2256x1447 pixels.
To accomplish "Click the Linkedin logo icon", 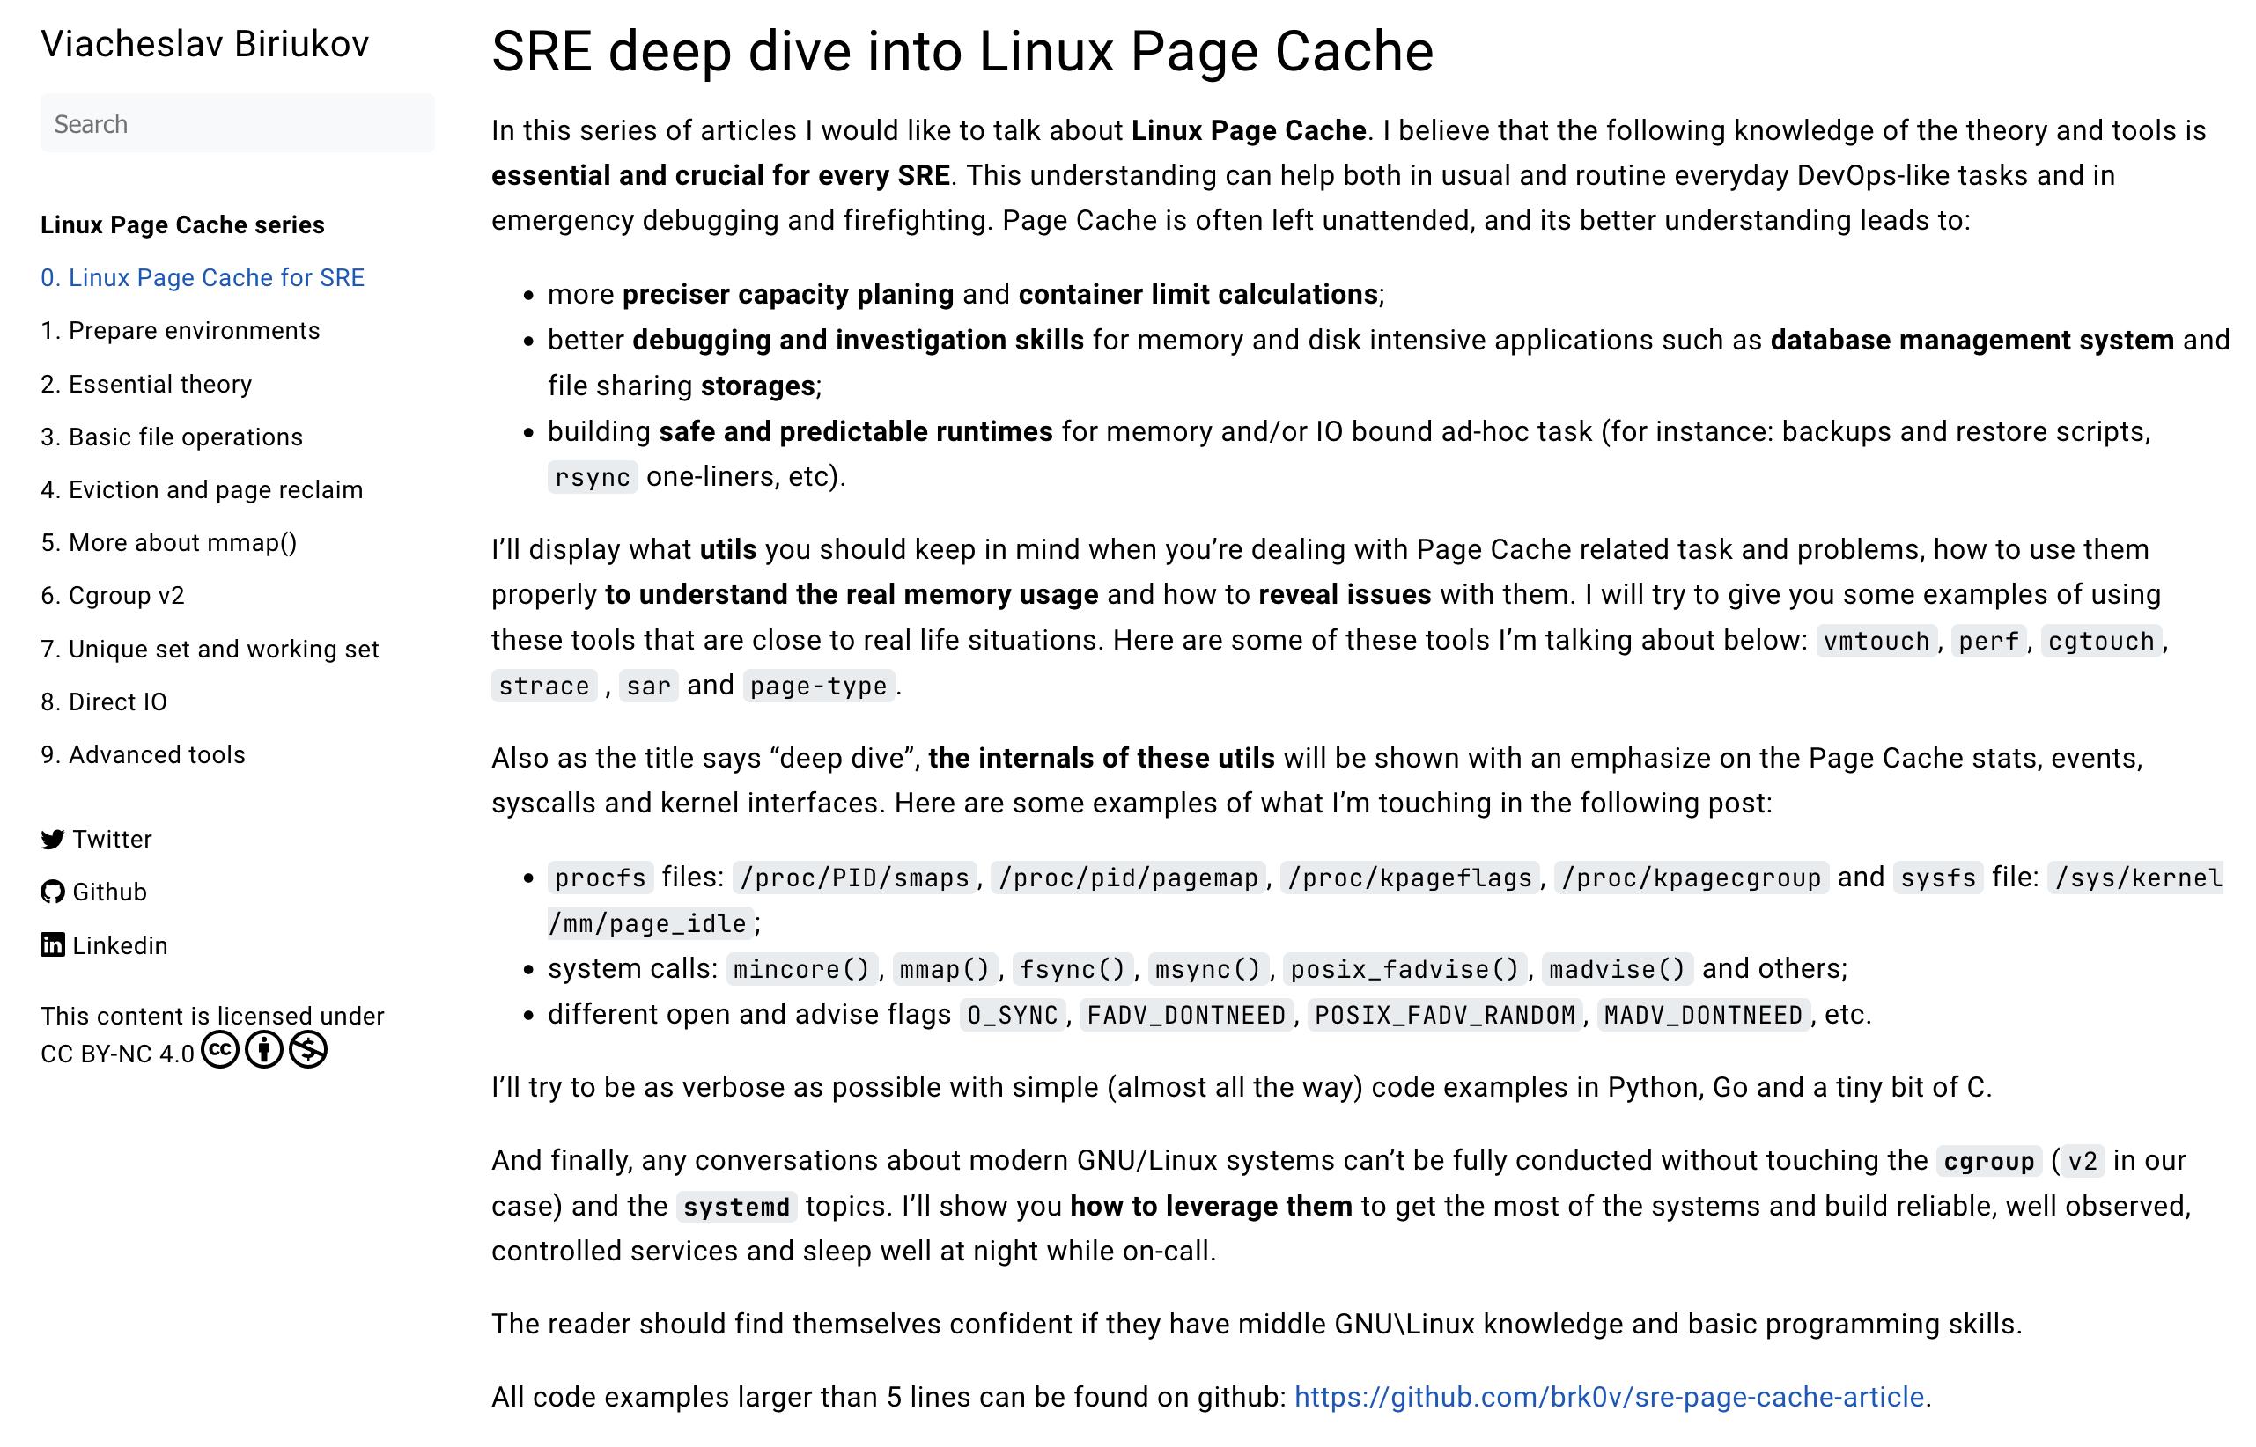I will click(x=53, y=945).
